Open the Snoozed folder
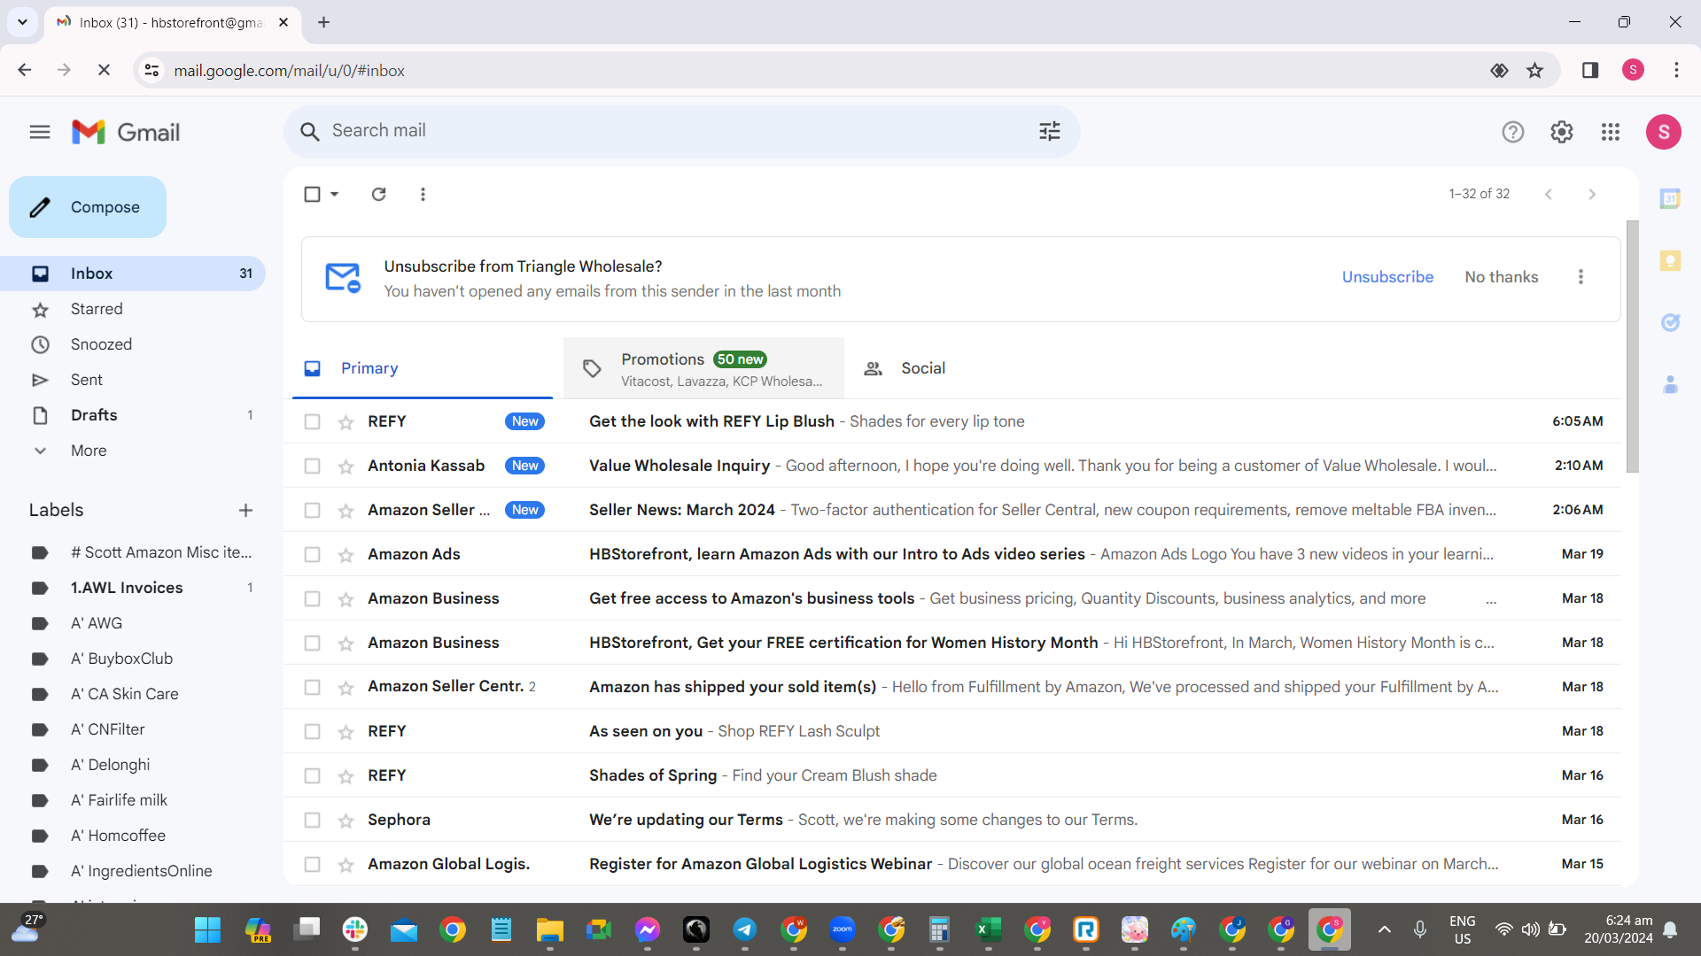 [101, 344]
